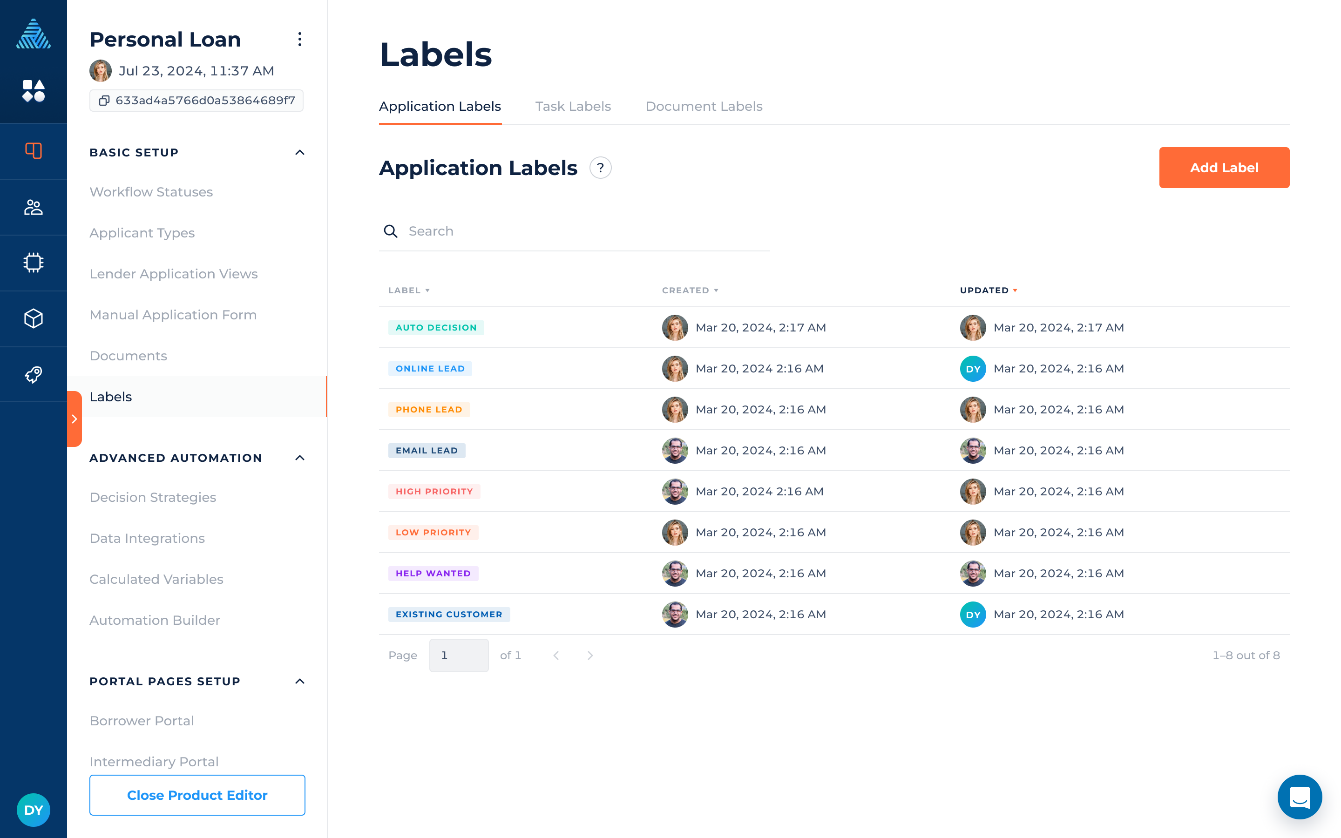Click the Add Label button
1341x838 pixels.
point(1224,168)
